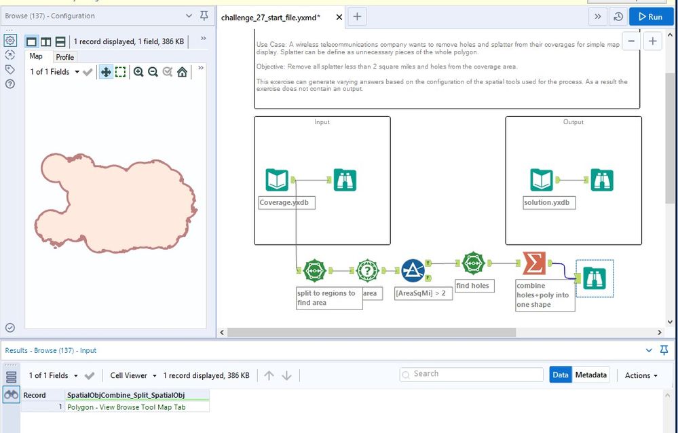This screenshot has height=433, width=678.
Task: Click the canvas horizontal scrollbar thumb
Action: (371, 332)
